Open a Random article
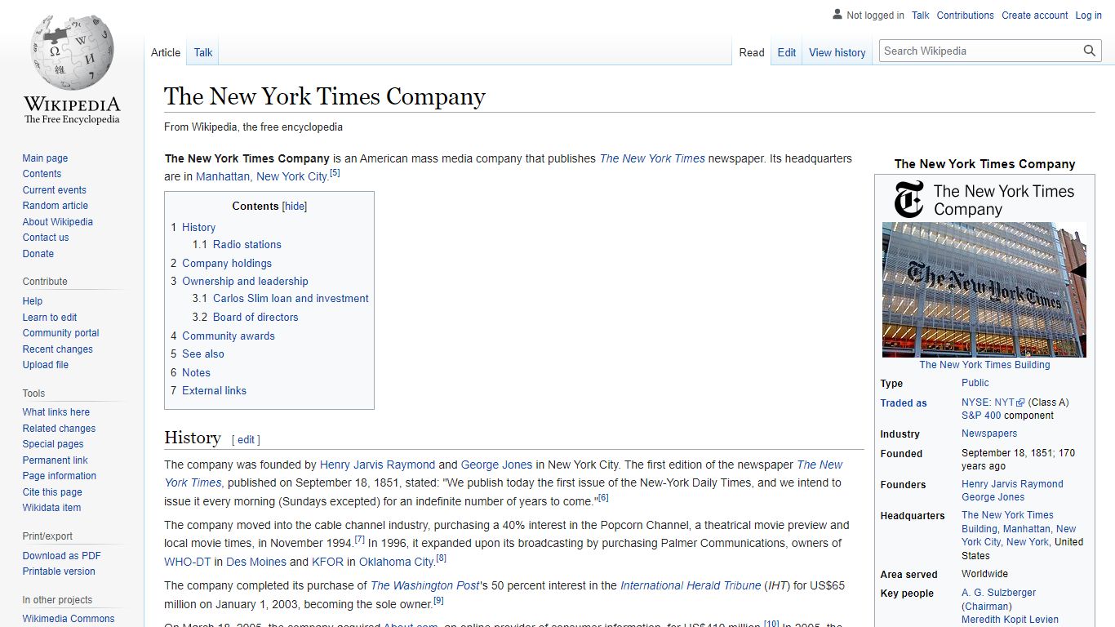This screenshot has width=1115, height=627. [55, 206]
